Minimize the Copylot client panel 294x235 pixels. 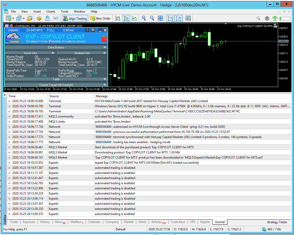[x=100, y=30]
